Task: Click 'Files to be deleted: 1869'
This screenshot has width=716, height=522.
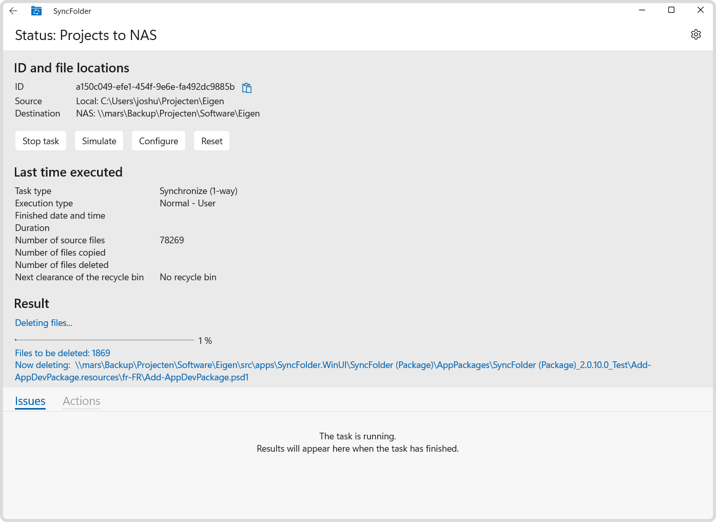Action: [x=63, y=353]
